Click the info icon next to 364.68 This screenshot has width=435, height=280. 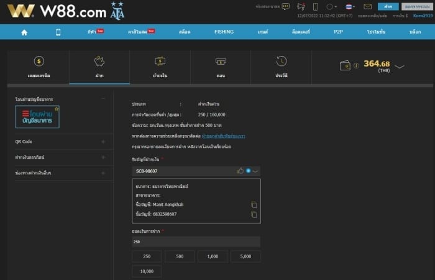point(356,65)
